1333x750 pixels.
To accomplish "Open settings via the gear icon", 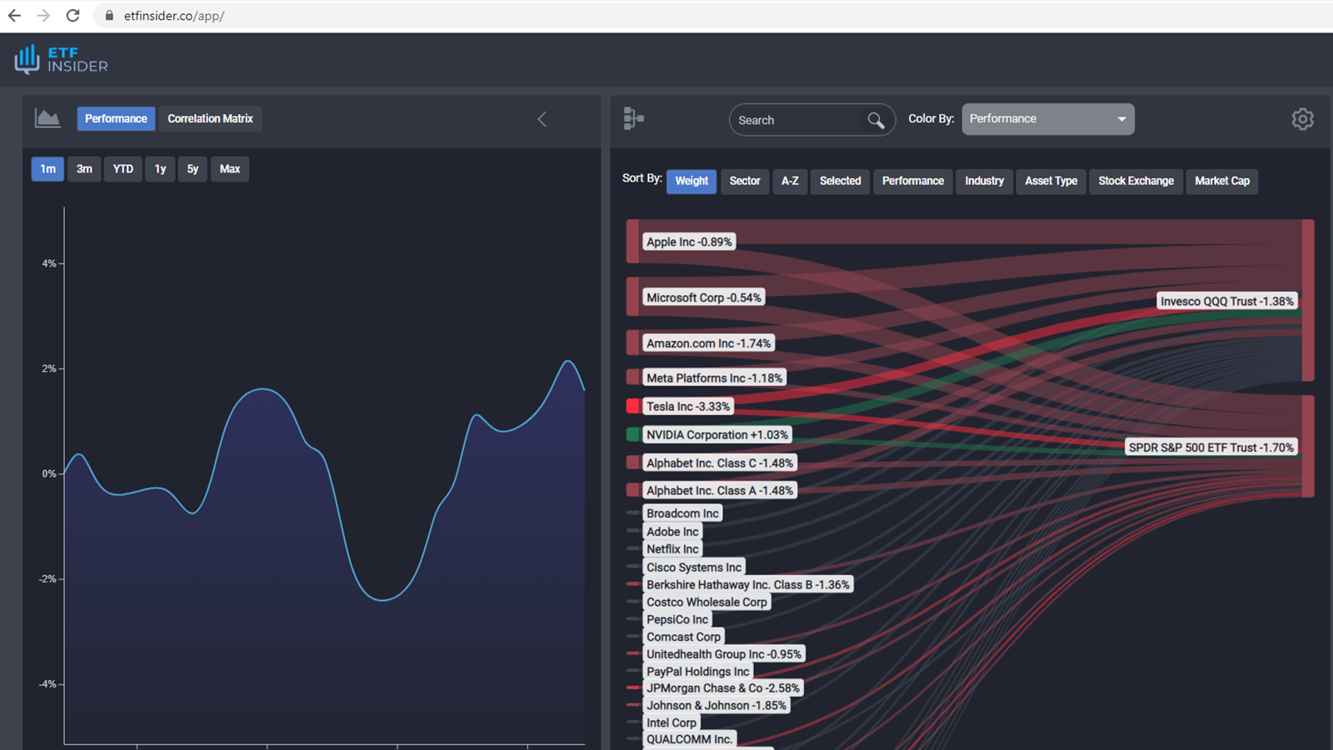I will (x=1303, y=119).
